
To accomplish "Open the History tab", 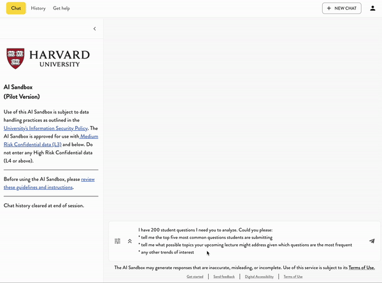I will (x=38, y=8).
